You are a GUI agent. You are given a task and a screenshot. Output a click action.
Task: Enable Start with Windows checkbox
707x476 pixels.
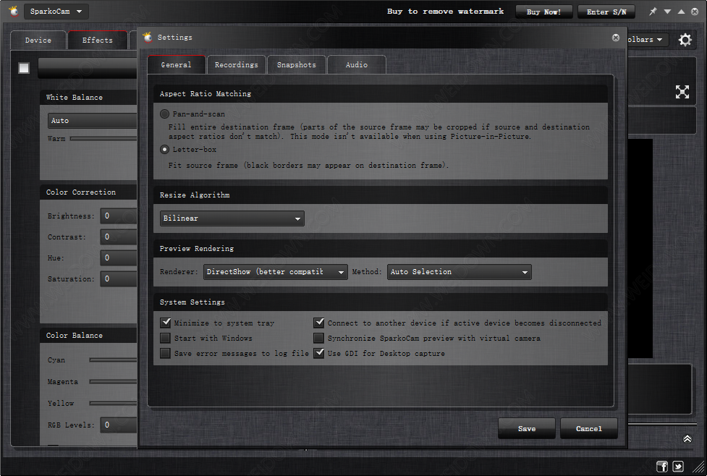(166, 338)
